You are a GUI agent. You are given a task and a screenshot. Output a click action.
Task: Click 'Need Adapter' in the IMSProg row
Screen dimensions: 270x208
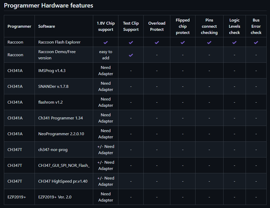(106, 71)
